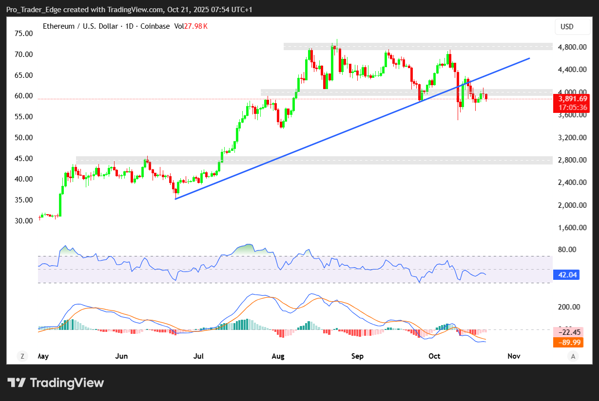Click the Aug label on time axis
Screen dimensions: 599x401
(x=278, y=356)
